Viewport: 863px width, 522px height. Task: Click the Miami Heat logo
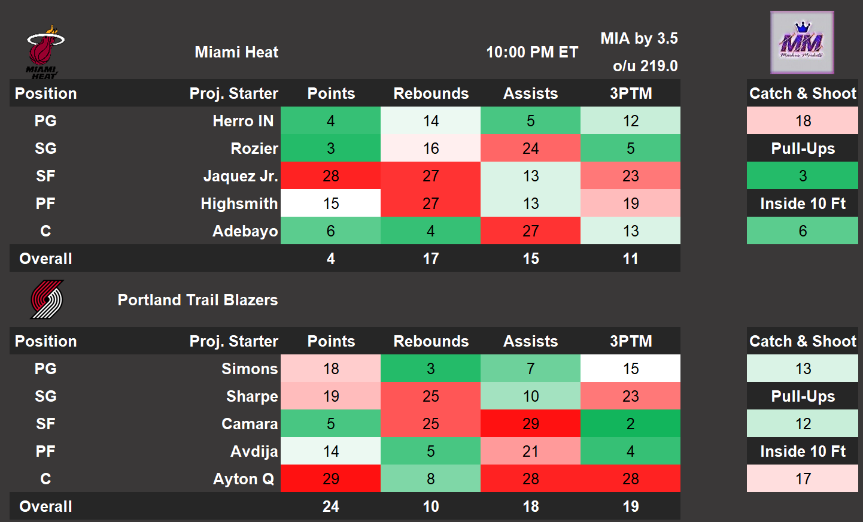coord(45,52)
